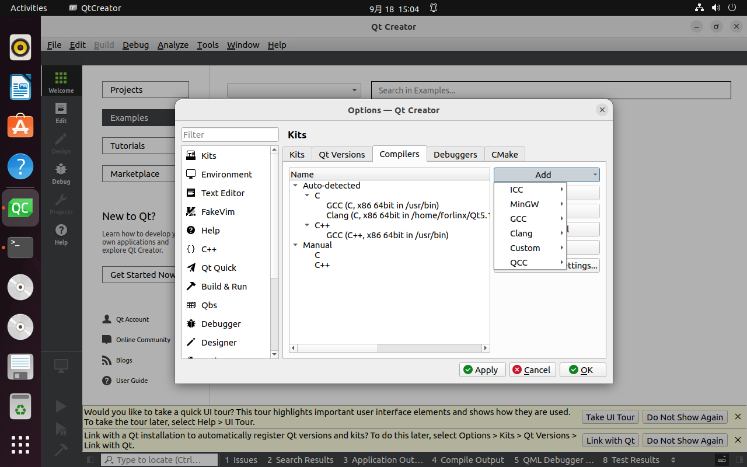Select the Environment category in Options

(x=226, y=175)
